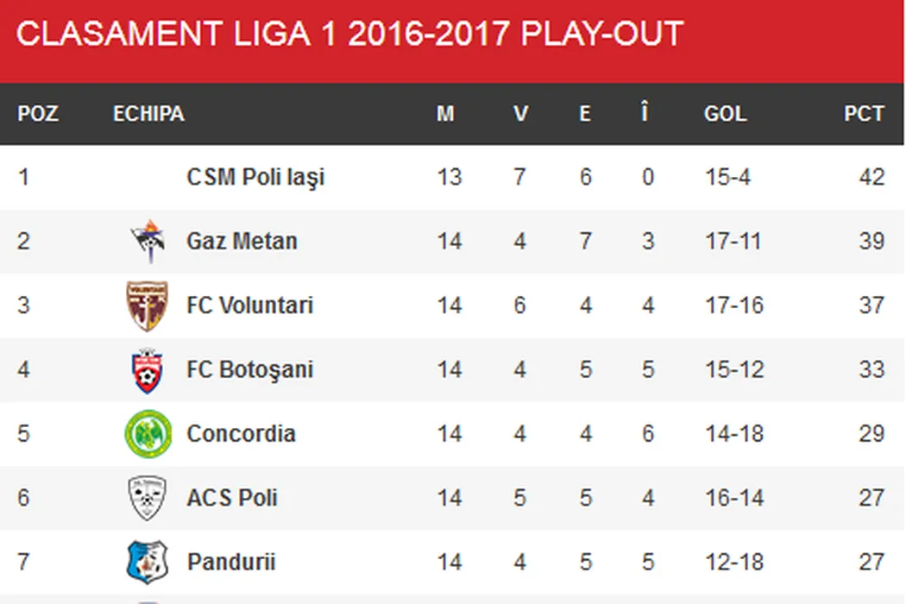This screenshot has width=906, height=604.
Task: Click CSM Poli Iaşi's 42 points value
Action: (x=871, y=178)
